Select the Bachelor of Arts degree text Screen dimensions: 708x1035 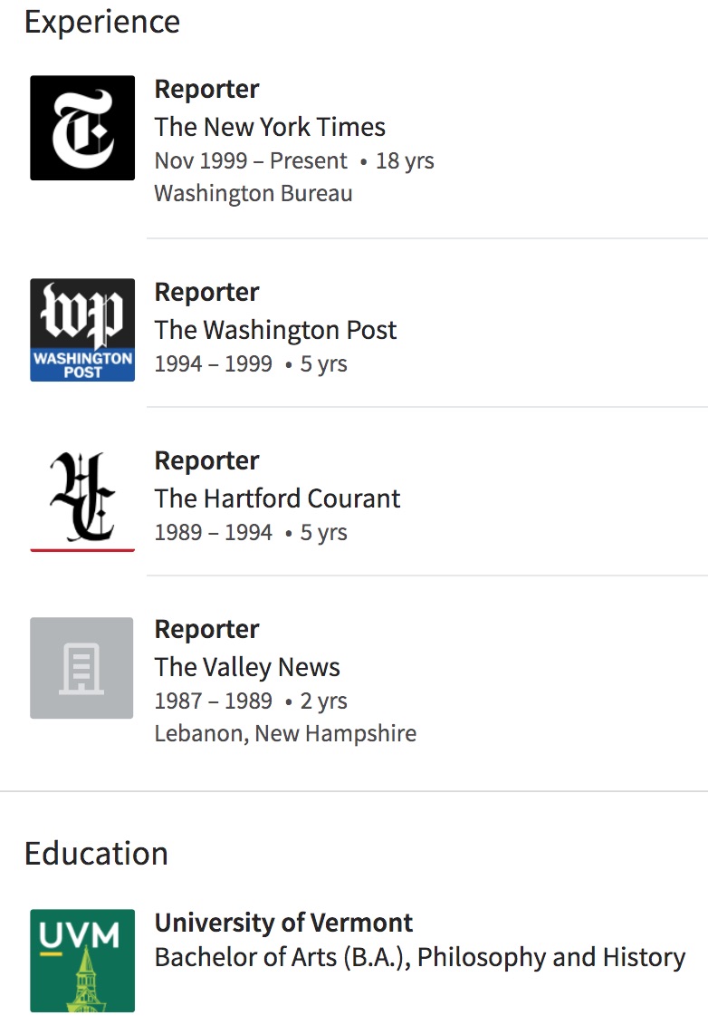click(419, 957)
